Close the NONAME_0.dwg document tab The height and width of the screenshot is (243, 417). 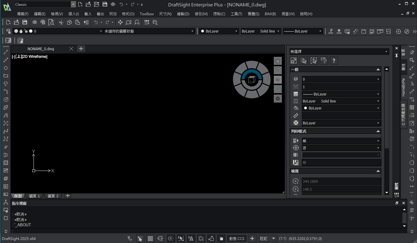pyautogui.click(x=71, y=49)
